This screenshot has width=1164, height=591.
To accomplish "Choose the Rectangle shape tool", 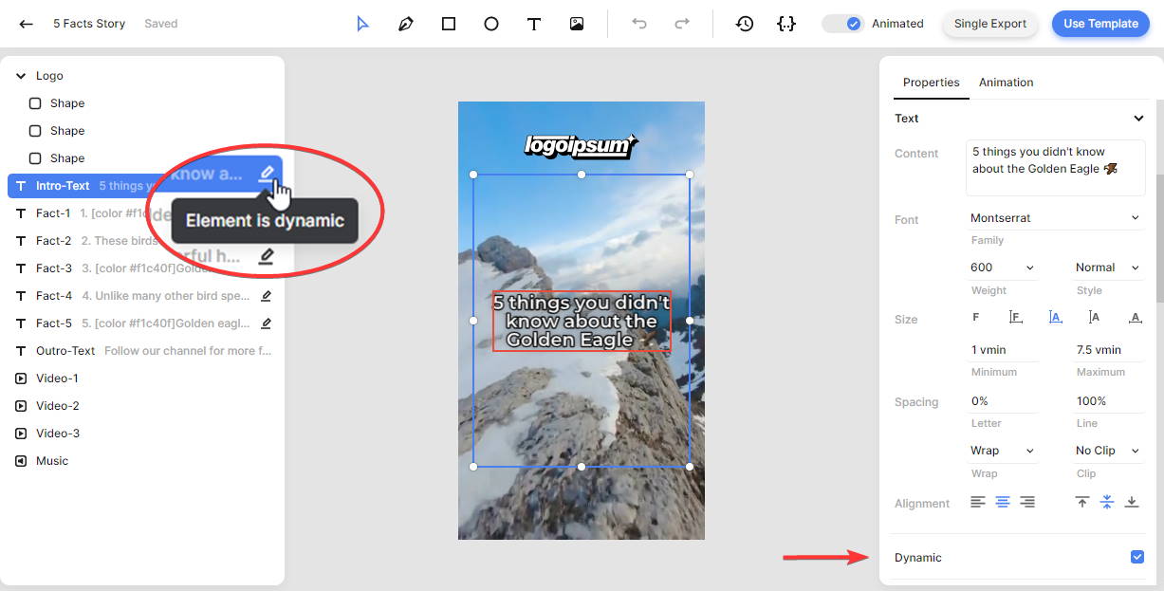I will pos(449,24).
